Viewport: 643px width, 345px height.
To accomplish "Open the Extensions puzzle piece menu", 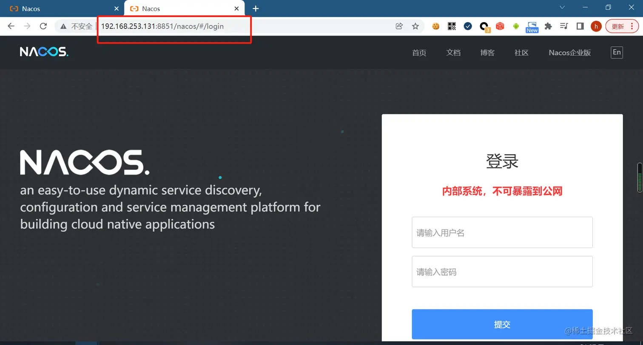I will (x=548, y=26).
